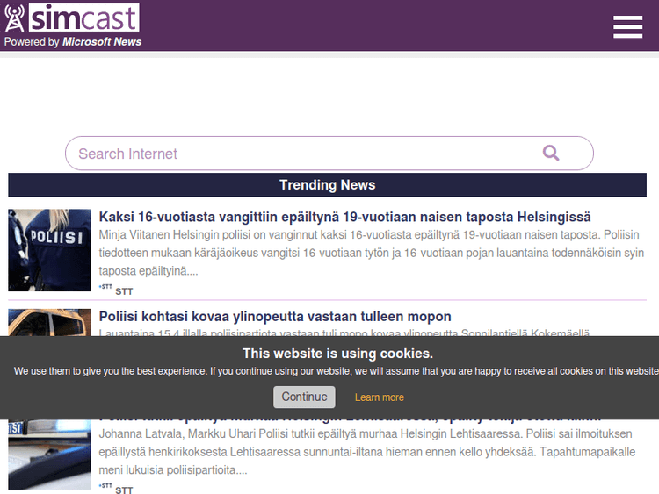
Task: Click the simcast wordmark logo
Action: (x=83, y=18)
